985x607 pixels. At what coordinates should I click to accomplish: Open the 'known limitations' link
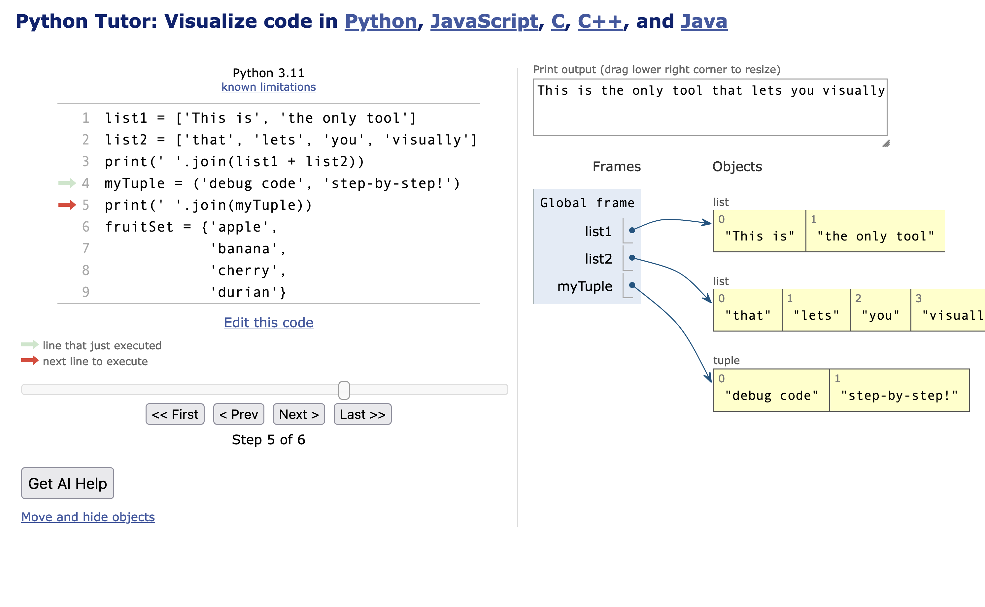(268, 87)
